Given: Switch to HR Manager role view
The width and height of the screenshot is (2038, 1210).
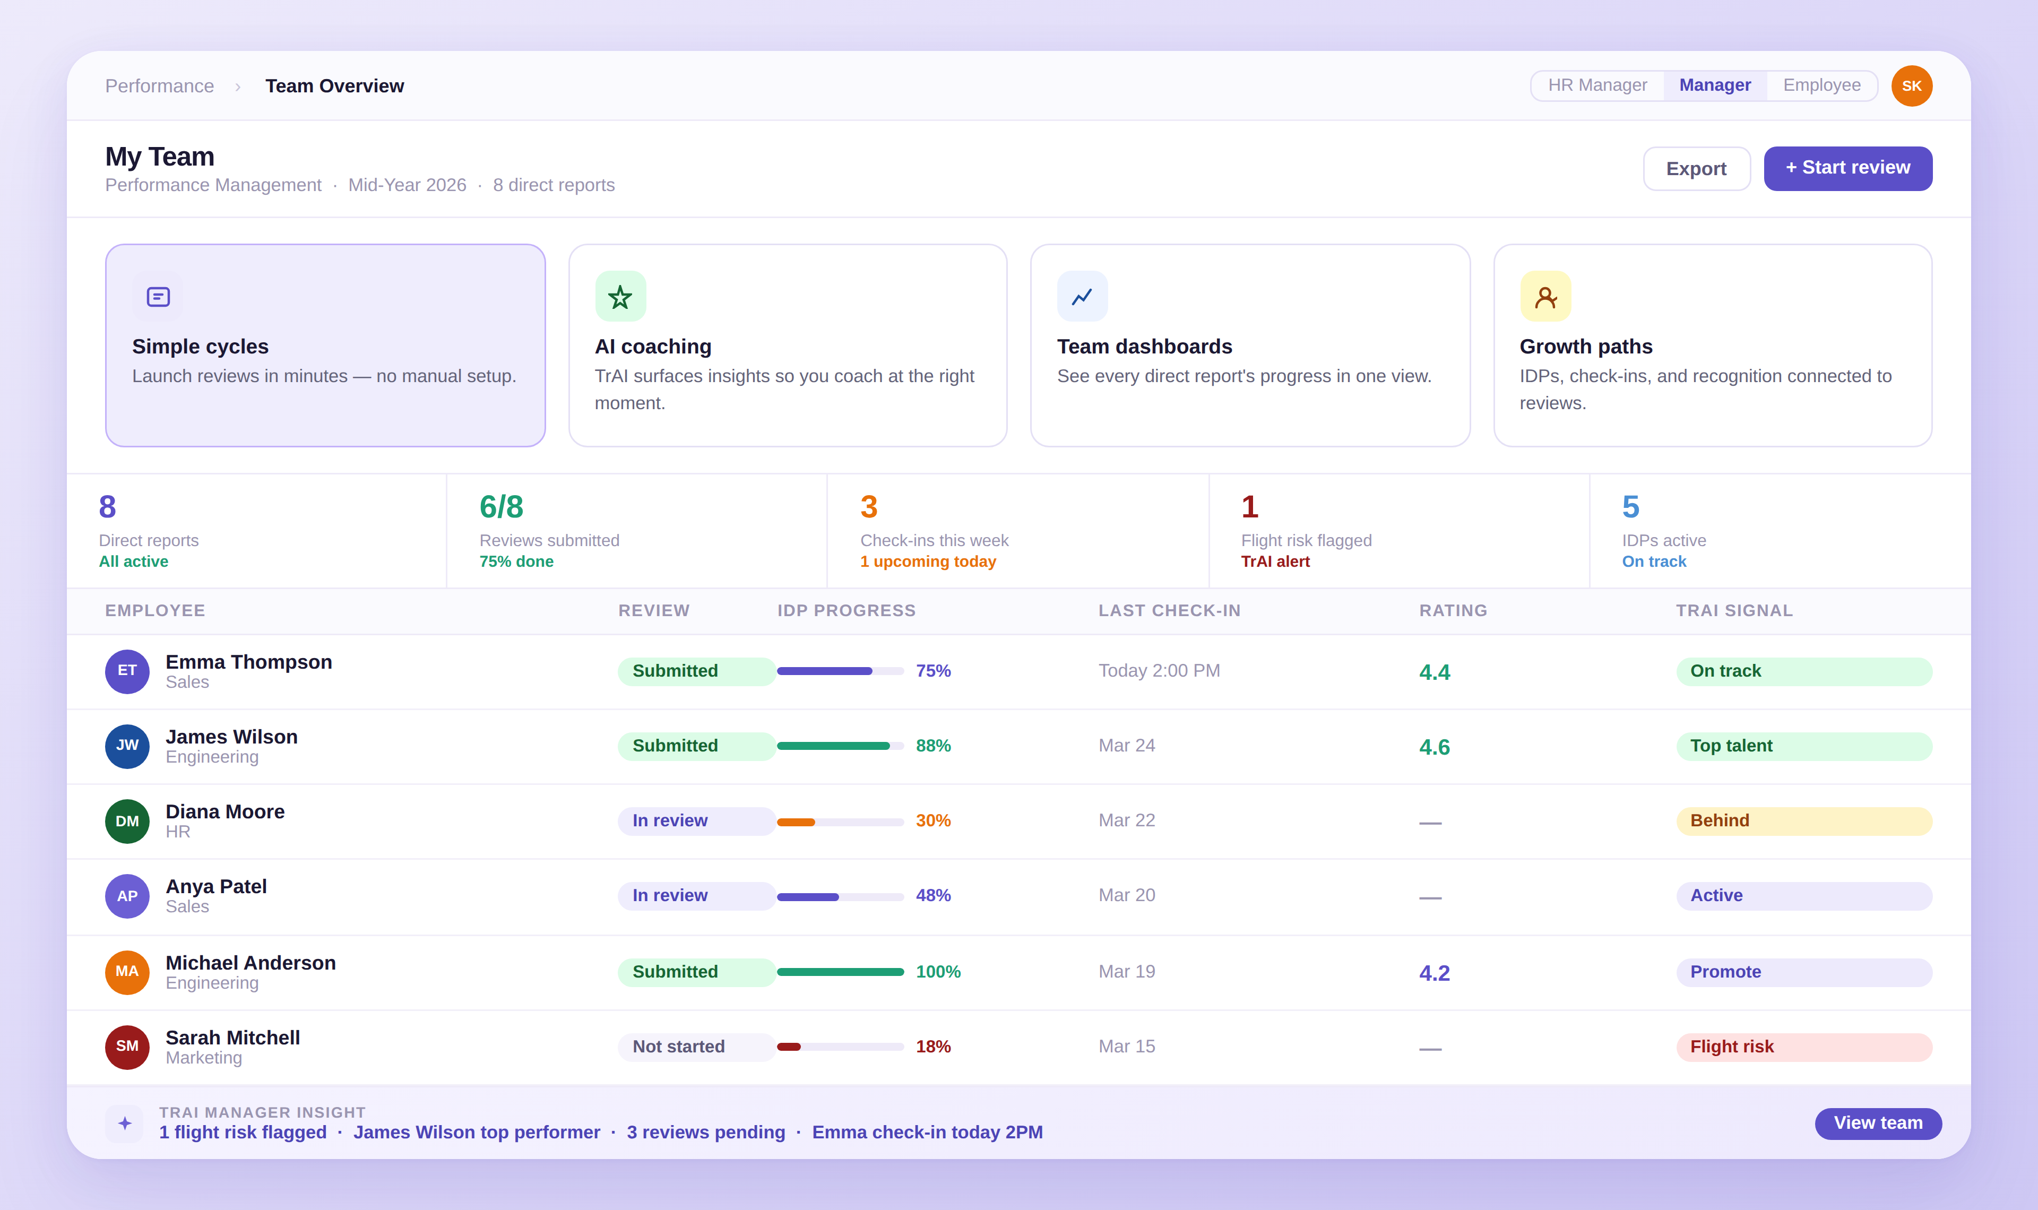Looking at the screenshot, I should (1597, 85).
